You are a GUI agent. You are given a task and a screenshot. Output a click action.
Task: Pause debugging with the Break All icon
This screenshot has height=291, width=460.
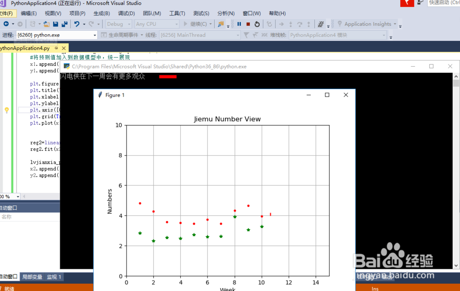[239, 24]
